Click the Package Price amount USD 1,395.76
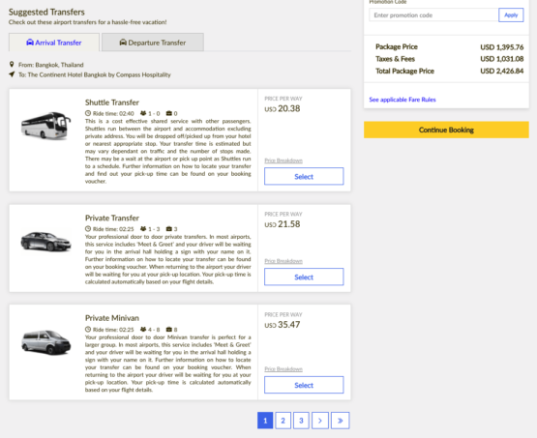 pos(502,46)
